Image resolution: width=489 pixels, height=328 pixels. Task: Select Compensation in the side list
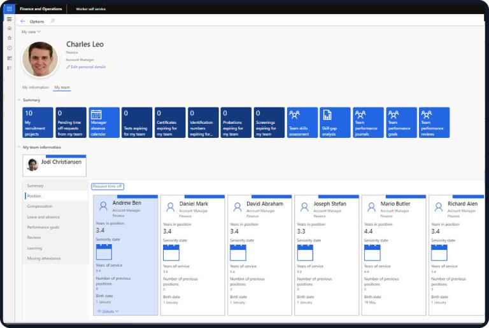(x=39, y=206)
